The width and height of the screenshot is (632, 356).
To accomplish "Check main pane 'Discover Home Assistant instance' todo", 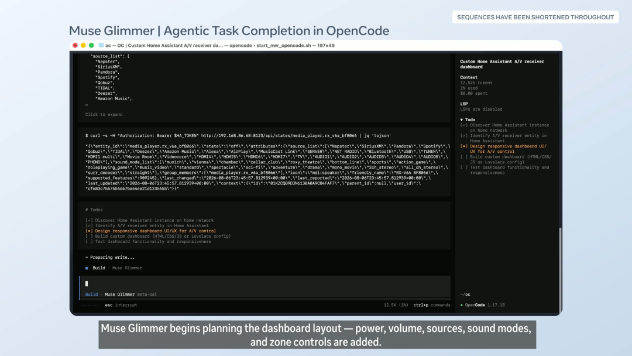I will pyautogui.click(x=89, y=221).
